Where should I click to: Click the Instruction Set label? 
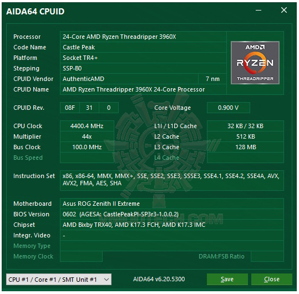[x=34, y=176]
